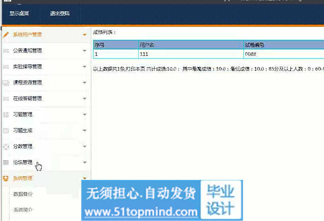This screenshot has width=324, height=221.
Task: Select the icon next to 习题管理
Action: pyautogui.click(x=6, y=114)
